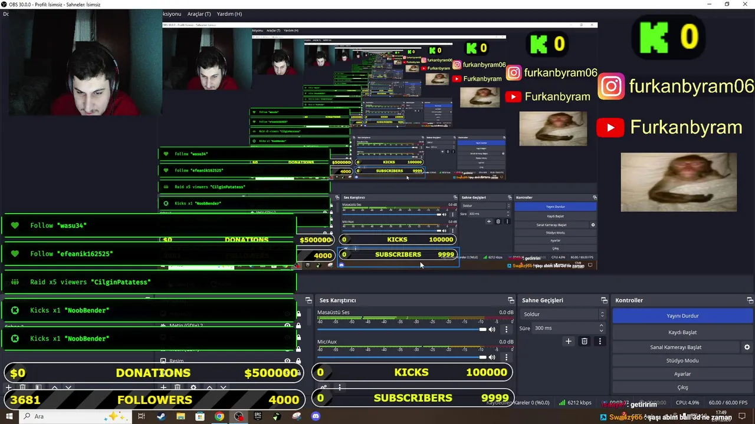Select the large monkey image in preview
Screen dimensions: 755x424
(x=678, y=182)
